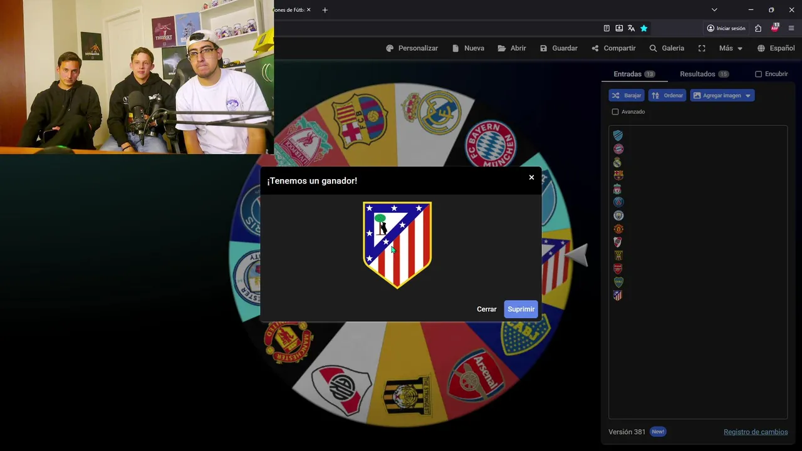802x451 pixels.
Task: Click the Bayern München slice on the wheel
Action: [491, 144]
